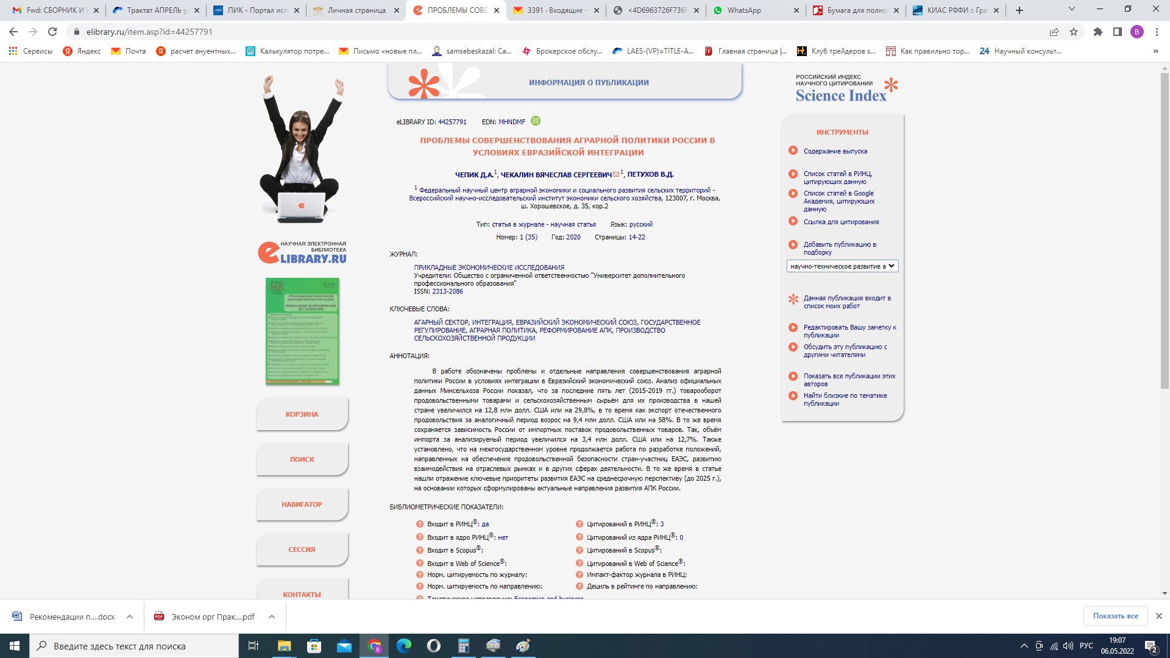Switch to the WhatsApp tab

pos(756,10)
